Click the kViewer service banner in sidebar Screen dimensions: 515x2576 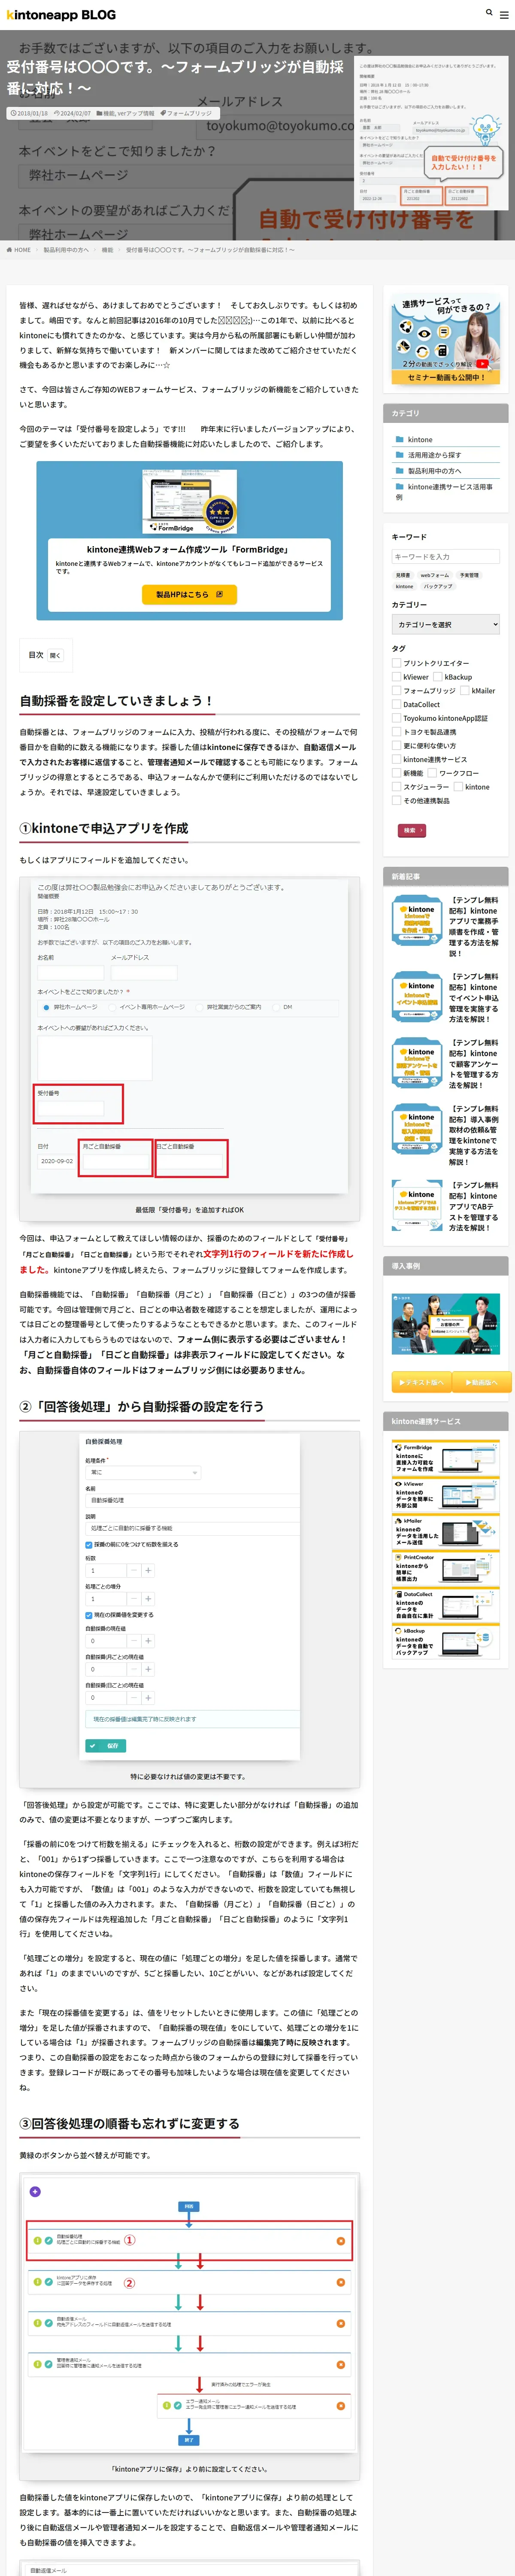point(445,1495)
